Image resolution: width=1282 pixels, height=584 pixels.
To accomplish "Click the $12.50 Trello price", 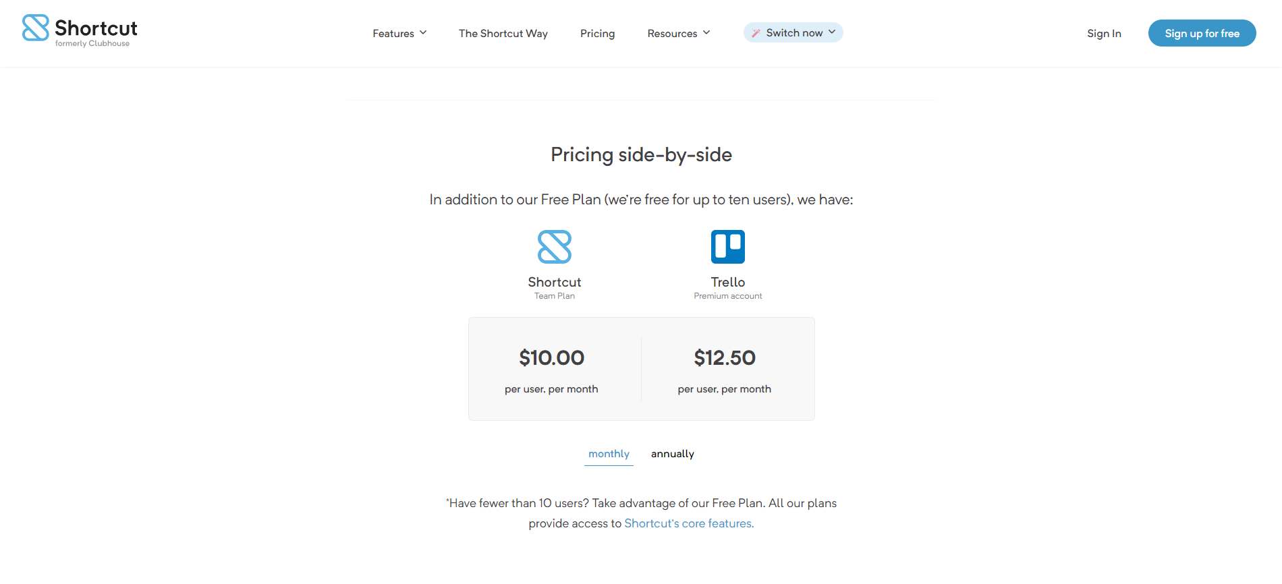I will [725, 357].
